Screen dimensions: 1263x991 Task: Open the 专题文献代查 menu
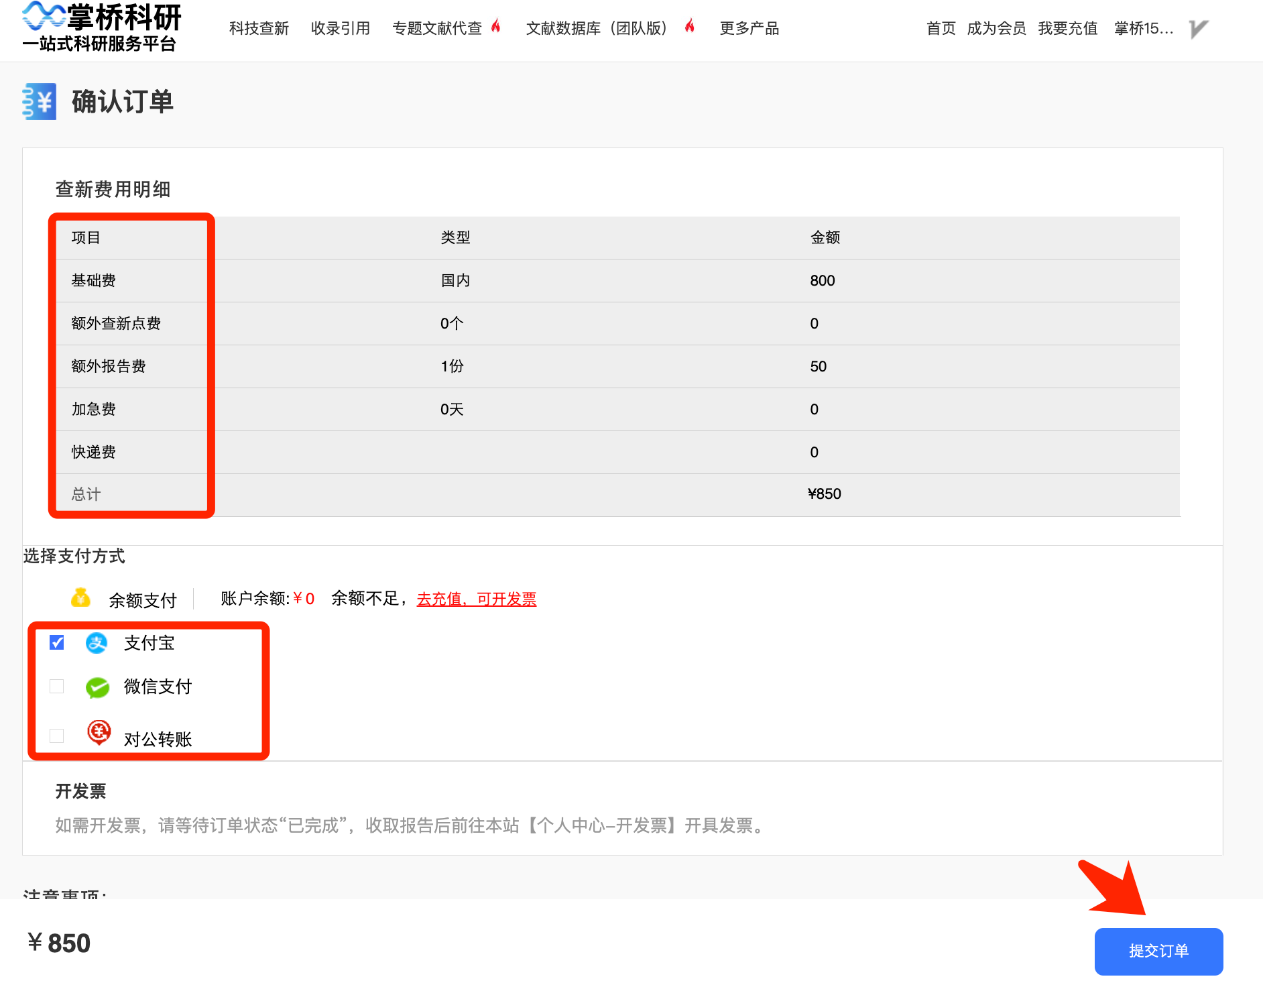click(437, 28)
